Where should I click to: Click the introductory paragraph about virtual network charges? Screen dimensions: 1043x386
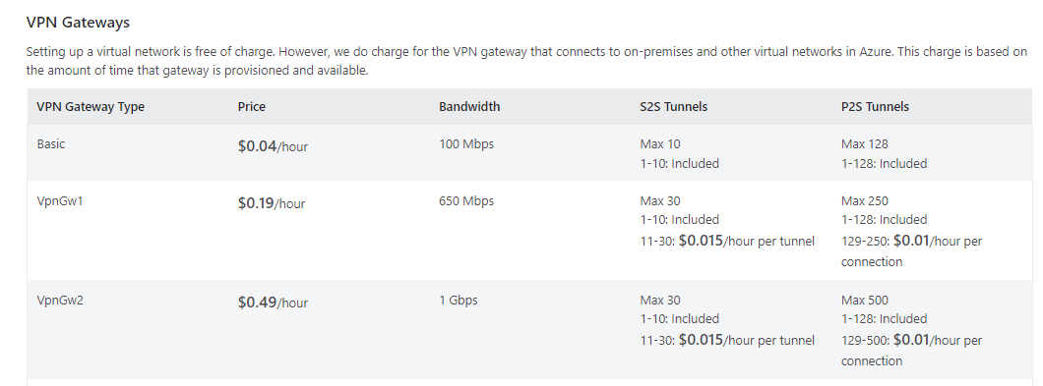(x=526, y=61)
